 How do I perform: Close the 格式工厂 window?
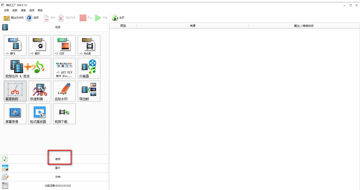coord(357,5)
